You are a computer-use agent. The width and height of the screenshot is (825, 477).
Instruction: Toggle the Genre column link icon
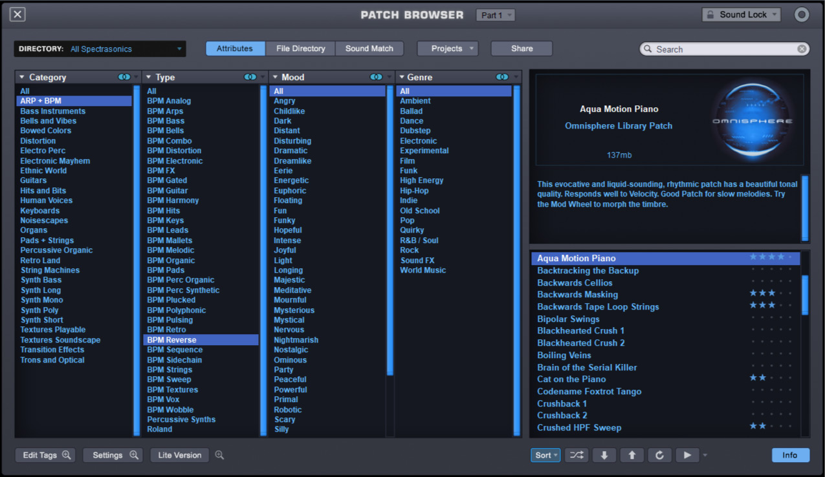click(502, 77)
